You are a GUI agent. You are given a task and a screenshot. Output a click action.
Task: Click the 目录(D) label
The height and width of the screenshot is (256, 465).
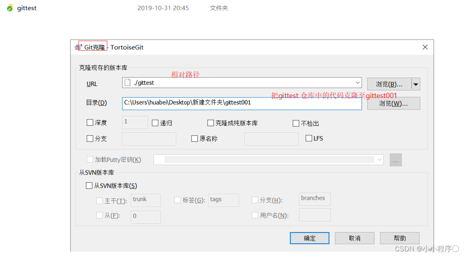point(96,103)
